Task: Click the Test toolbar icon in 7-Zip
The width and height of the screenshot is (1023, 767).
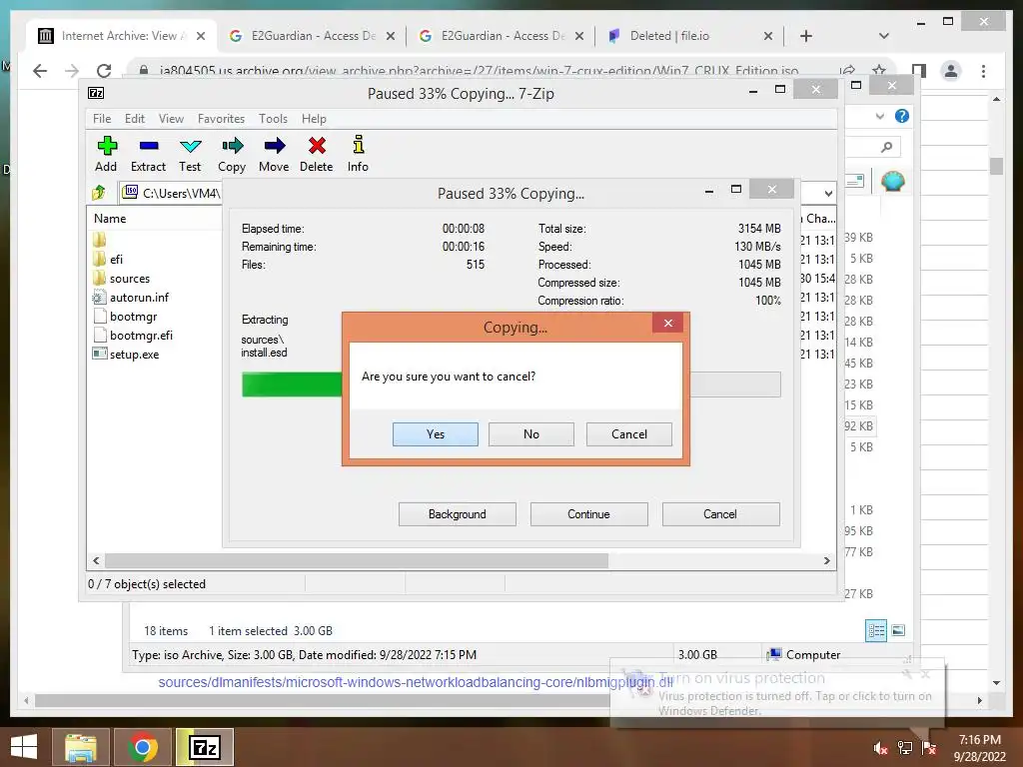Action: (191, 146)
